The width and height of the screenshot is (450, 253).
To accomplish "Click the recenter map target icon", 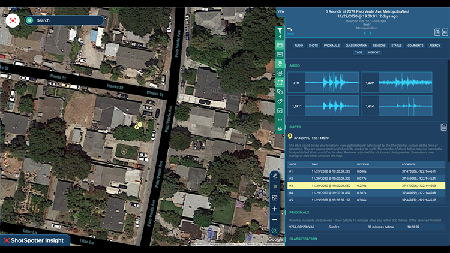I will pos(274,231).
